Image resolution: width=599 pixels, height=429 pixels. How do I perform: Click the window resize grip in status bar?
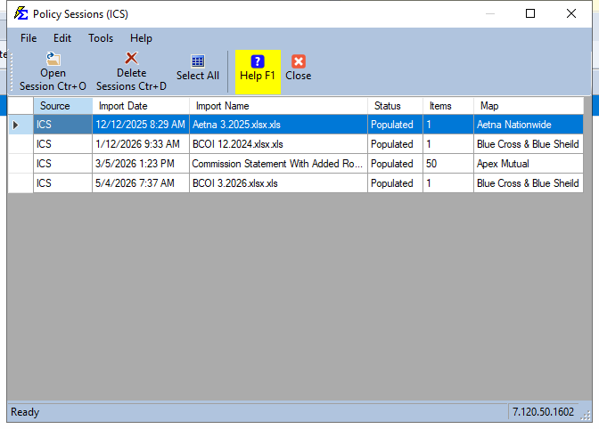point(586,415)
